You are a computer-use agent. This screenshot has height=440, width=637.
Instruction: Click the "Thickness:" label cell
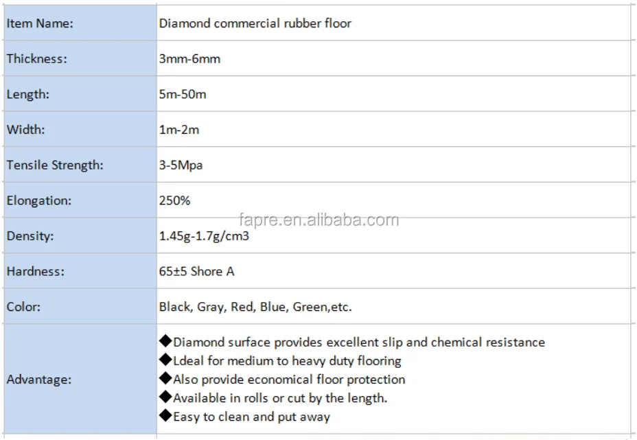[36, 59]
